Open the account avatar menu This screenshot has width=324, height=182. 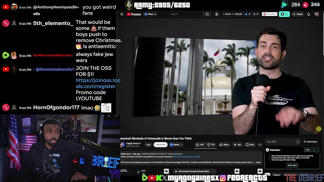316,14
